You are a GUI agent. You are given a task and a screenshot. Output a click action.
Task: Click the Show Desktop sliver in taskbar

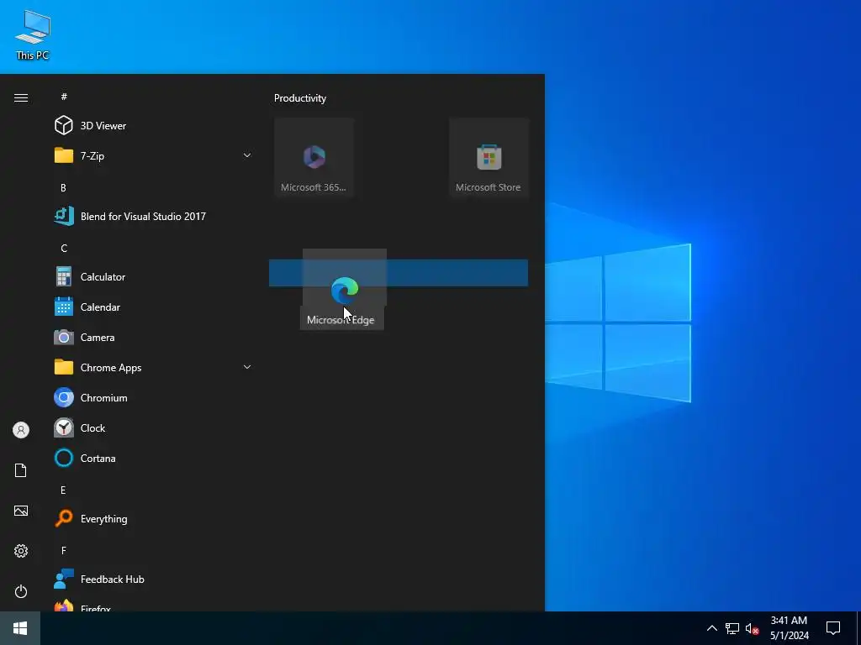click(x=858, y=628)
